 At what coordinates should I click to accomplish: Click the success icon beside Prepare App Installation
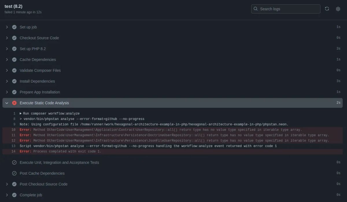point(14,92)
